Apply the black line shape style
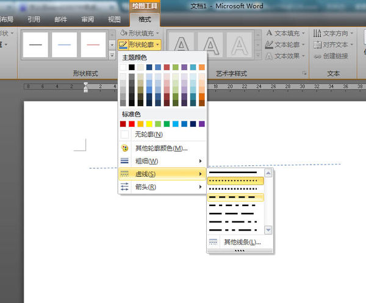 tap(35, 45)
